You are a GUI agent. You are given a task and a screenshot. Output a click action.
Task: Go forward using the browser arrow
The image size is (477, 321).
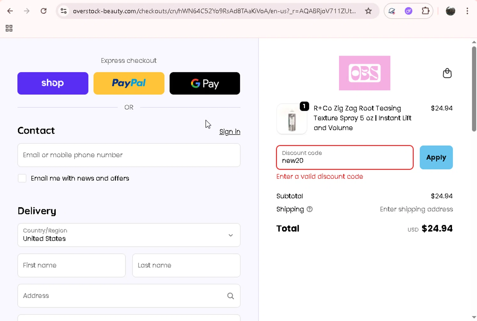point(27,11)
